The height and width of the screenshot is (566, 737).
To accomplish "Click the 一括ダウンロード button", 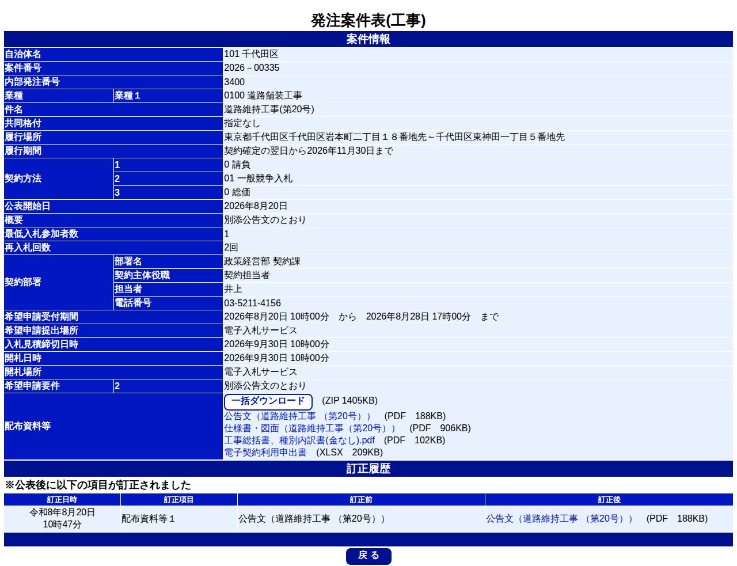I will coord(268,401).
